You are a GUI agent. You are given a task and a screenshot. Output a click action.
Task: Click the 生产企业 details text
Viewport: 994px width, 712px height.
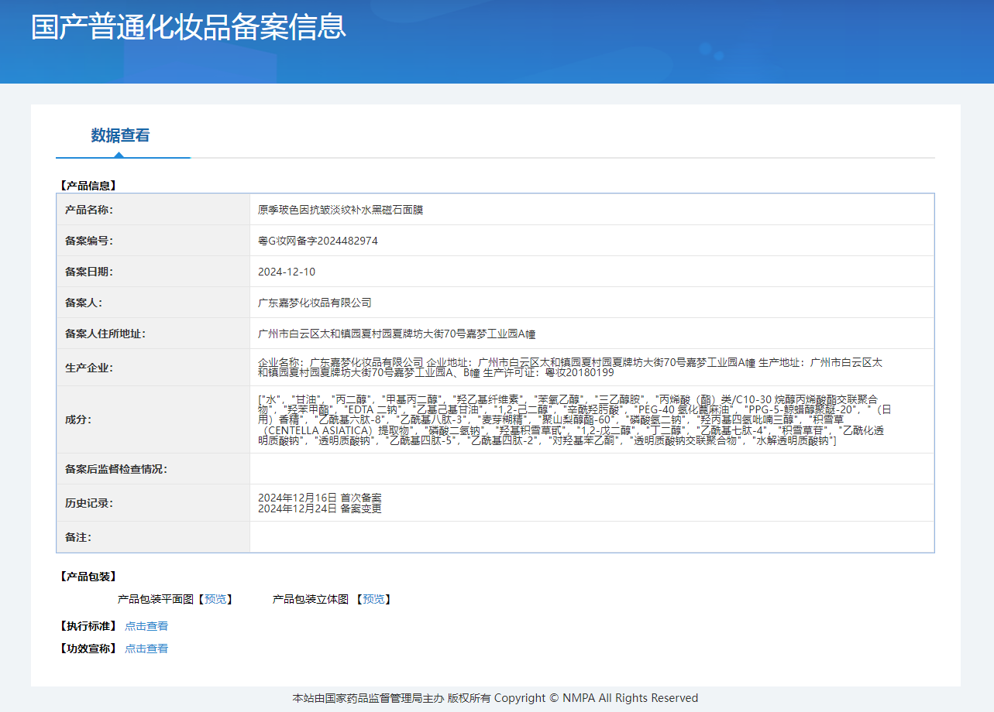(569, 367)
